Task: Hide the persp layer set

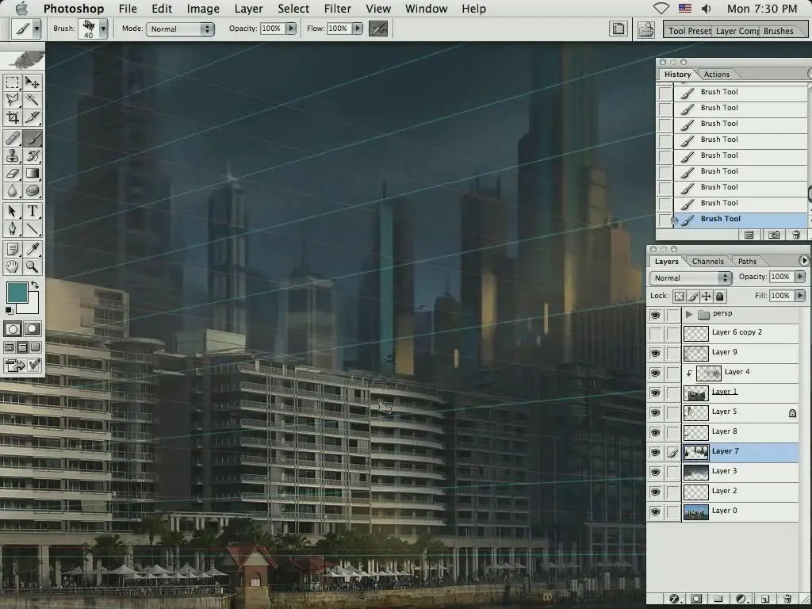Action: point(655,314)
